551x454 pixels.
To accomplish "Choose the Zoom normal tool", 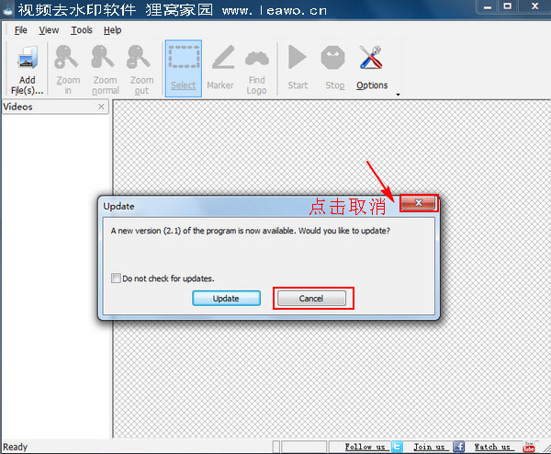I will [105, 69].
